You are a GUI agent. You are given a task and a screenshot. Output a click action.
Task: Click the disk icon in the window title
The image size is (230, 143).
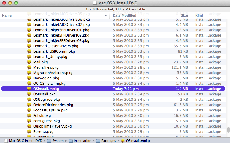pyautogui.click(x=95, y=3)
